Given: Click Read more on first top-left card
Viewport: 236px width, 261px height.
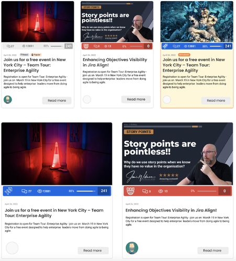Looking at the screenshot, I should (x=57, y=101).
